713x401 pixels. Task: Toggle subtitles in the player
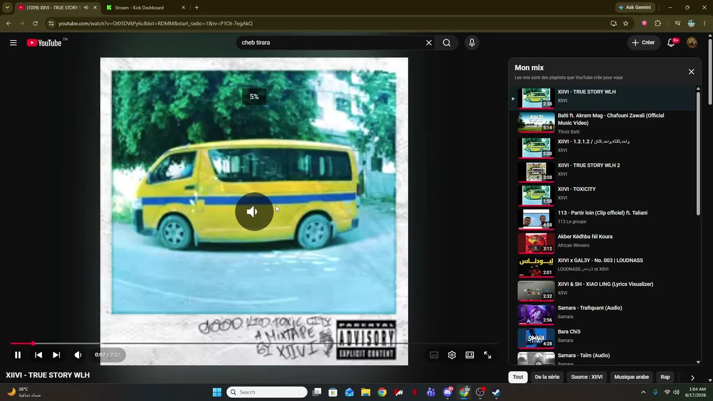434,355
